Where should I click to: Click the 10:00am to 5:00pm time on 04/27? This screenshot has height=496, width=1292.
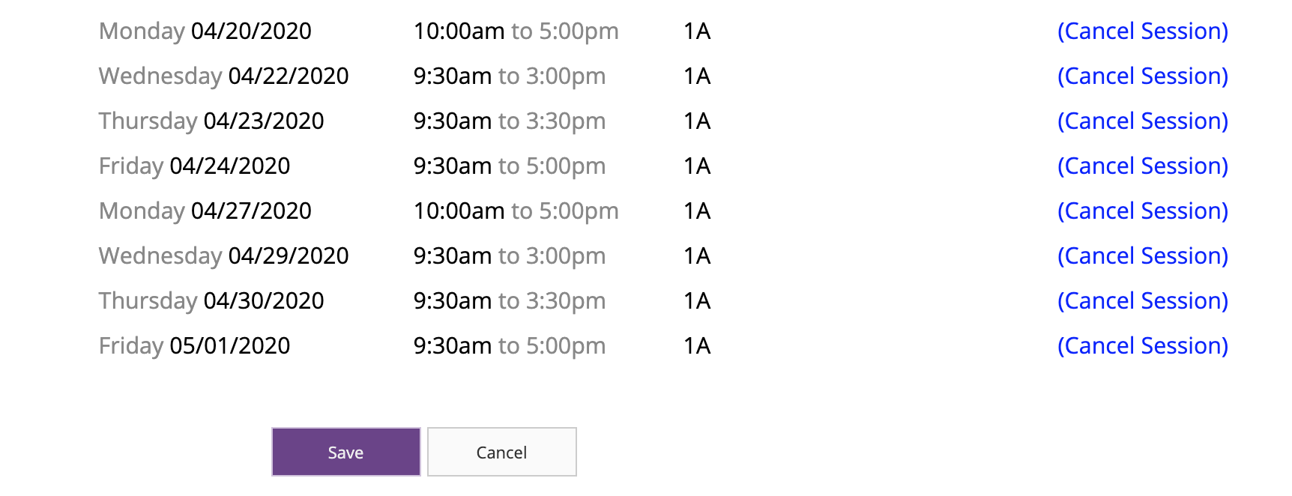pyautogui.click(x=516, y=211)
